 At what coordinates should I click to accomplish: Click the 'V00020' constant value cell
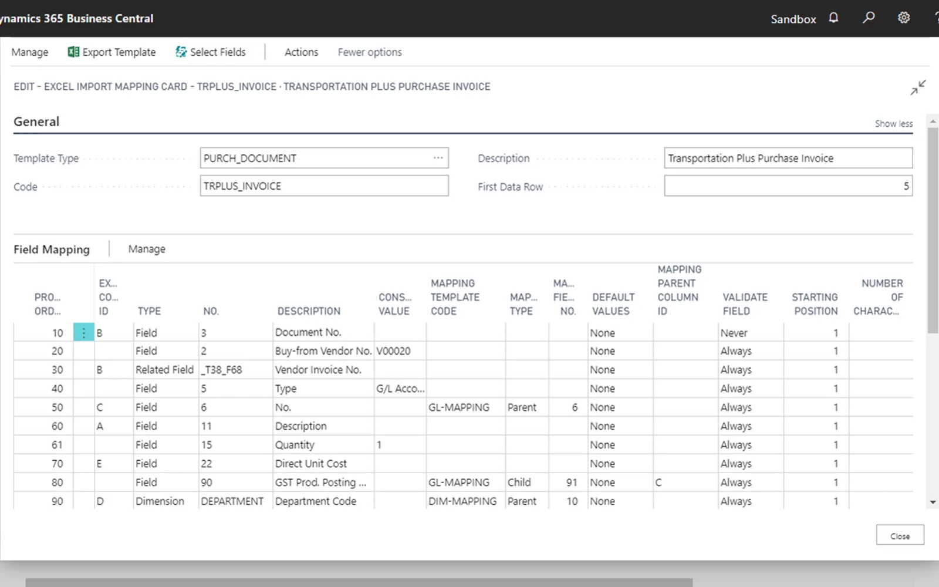400,351
